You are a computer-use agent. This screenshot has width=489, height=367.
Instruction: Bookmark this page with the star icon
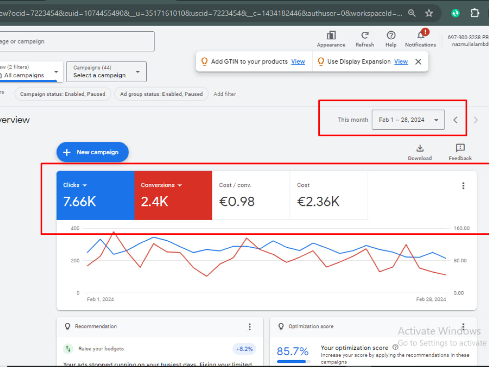click(429, 13)
